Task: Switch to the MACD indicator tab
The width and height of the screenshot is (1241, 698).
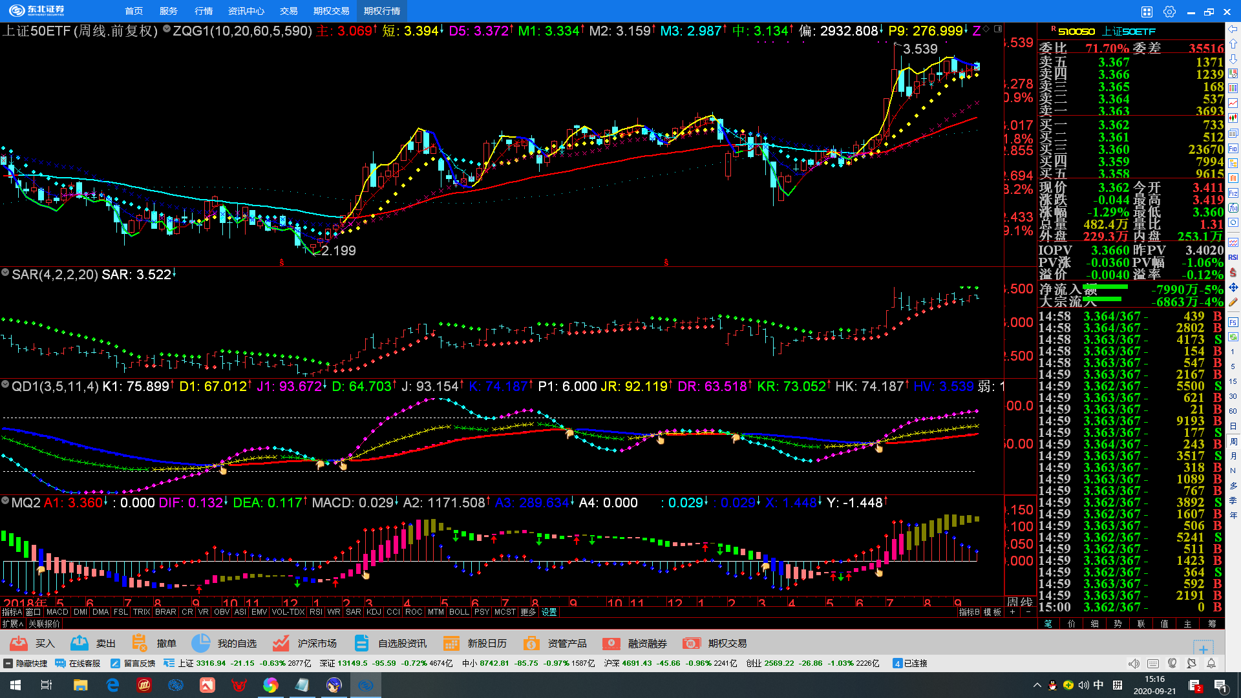Action: pos(57,612)
